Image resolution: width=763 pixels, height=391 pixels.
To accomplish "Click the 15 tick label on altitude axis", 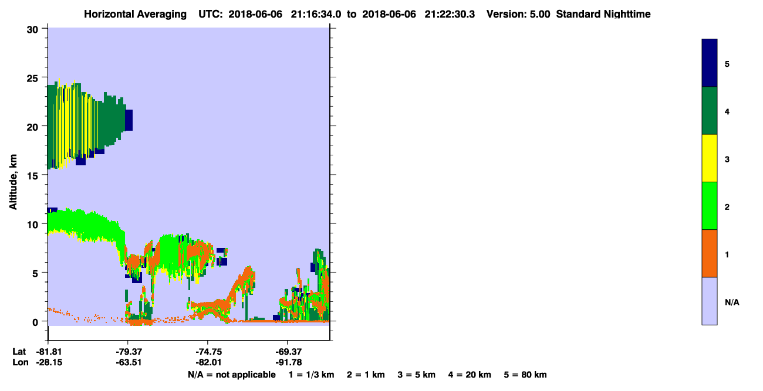I will [33, 175].
